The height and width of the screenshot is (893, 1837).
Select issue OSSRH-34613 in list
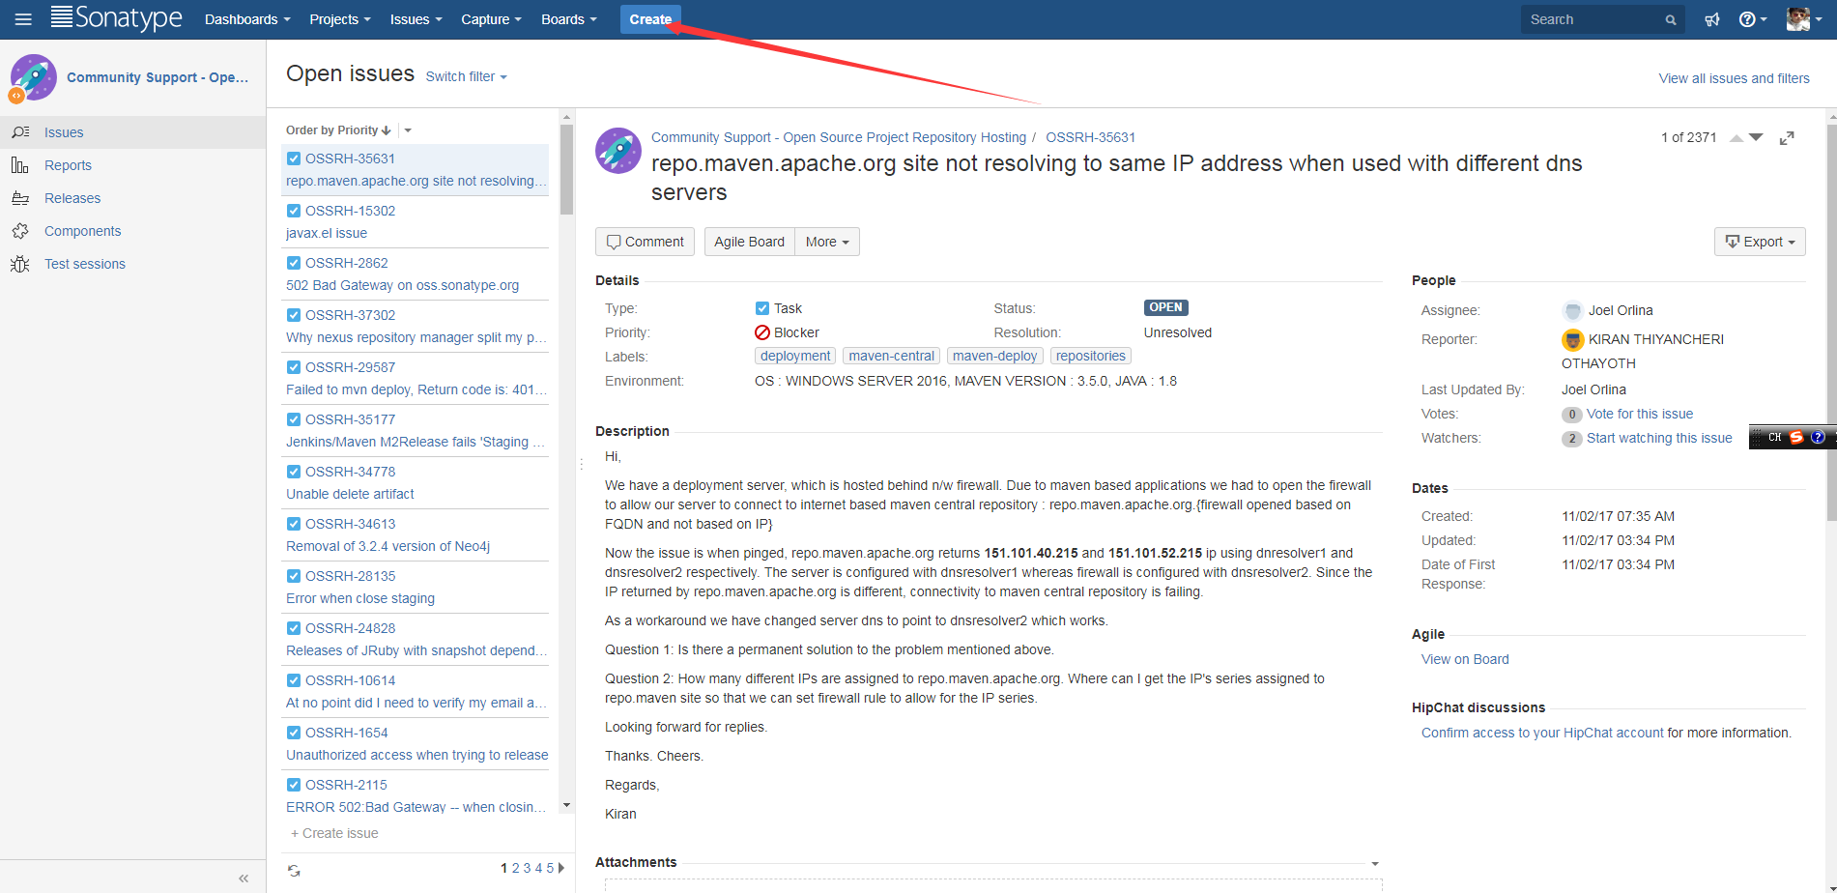click(416, 535)
